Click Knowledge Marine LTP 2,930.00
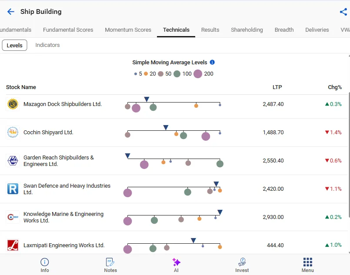Viewport: 350px width, 275px height. tap(273, 217)
